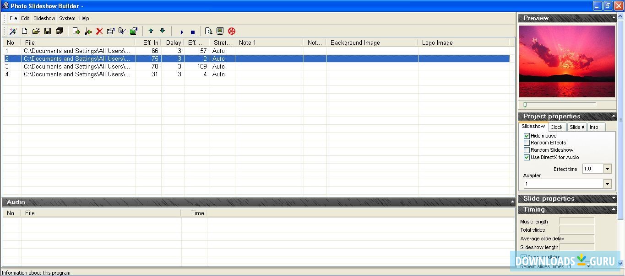The height and width of the screenshot is (276, 625).
Task: Expand the Slide properties panel
Action: click(x=614, y=198)
